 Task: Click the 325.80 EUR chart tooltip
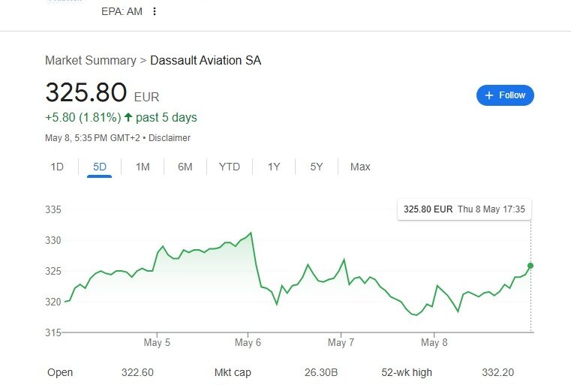pyautogui.click(x=464, y=209)
